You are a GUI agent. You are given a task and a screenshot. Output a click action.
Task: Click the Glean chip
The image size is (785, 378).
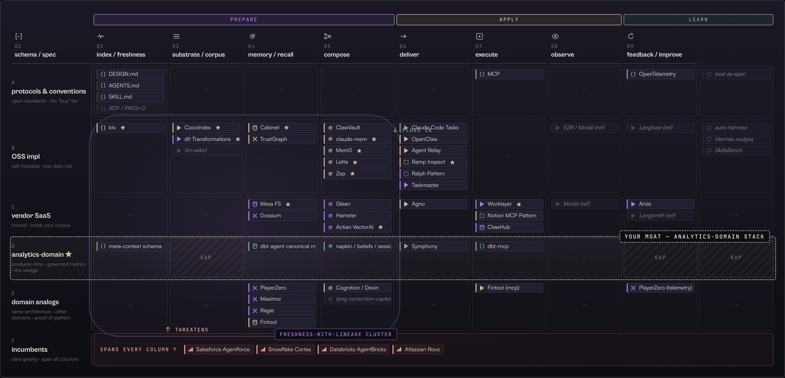pos(357,204)
